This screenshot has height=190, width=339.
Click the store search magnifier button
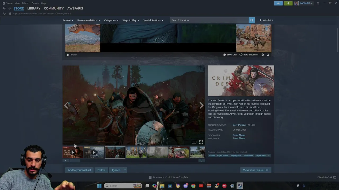click(252, 20)
